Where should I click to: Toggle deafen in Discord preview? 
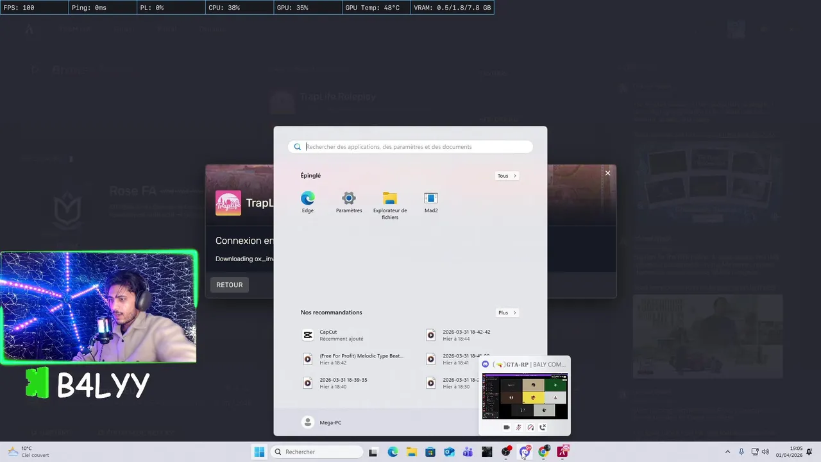point(530,427)
